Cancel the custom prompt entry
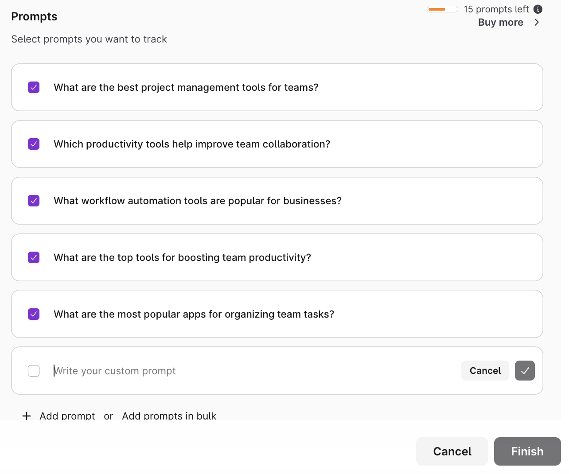This screenshot has height=474, width=569. pyautogui.click(x=485, y=371)
